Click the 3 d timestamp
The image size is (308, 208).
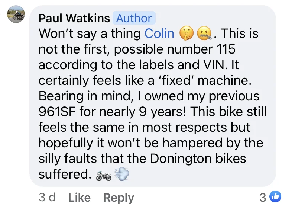pyautogui.click(x=47, y=197)
